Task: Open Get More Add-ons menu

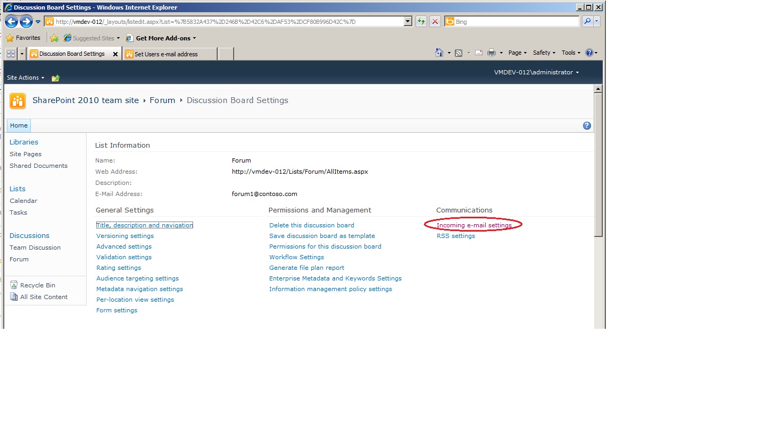Action: (x=161, y=38)
